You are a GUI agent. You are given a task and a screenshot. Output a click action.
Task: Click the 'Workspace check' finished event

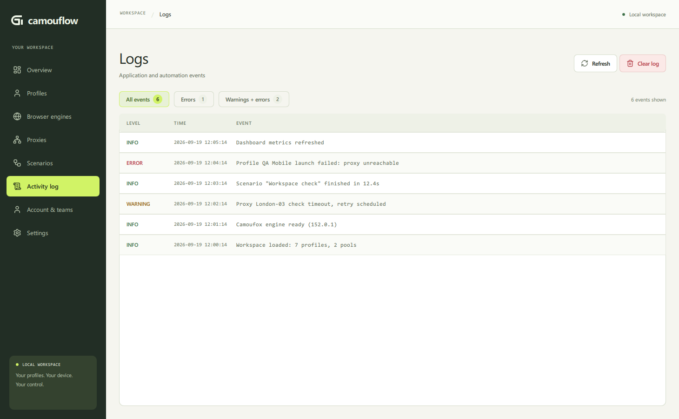[307, 183]
